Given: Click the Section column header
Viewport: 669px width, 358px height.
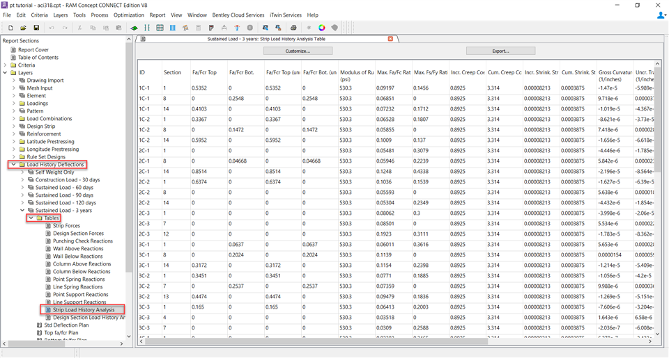Looking at the screenshot, I should point(172,72).
